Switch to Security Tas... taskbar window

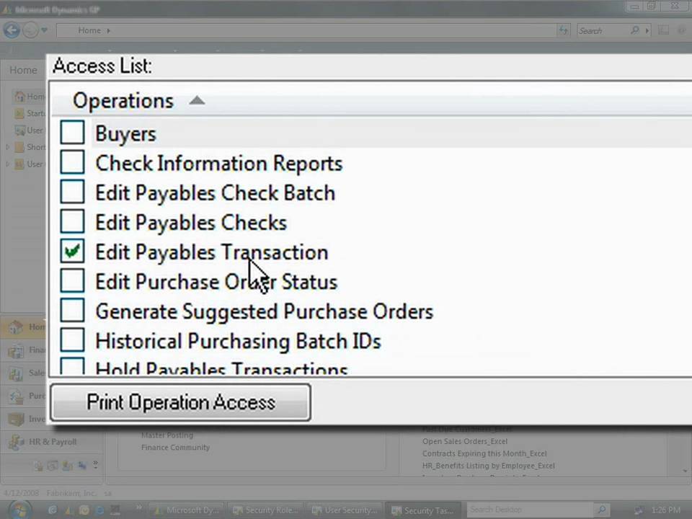tap(425, 510)
